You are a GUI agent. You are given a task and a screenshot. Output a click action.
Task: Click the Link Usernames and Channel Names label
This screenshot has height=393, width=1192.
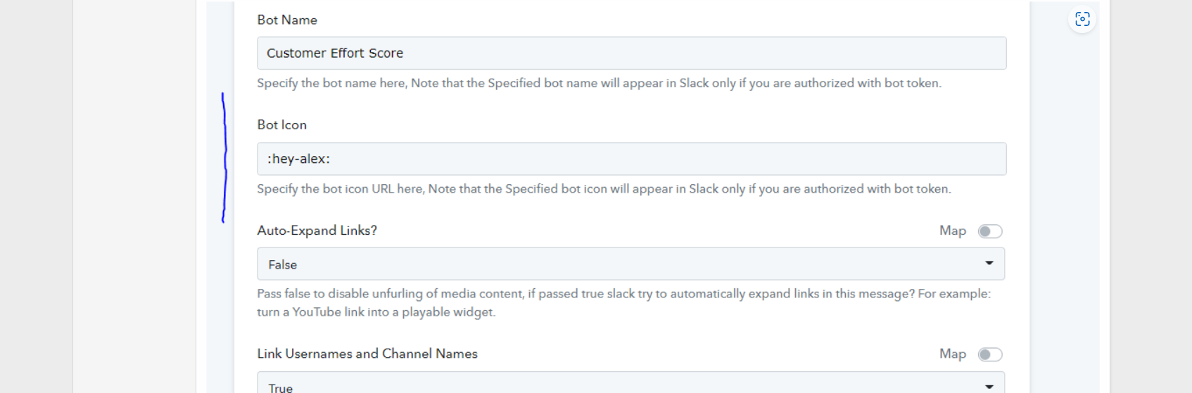(367, 354)
